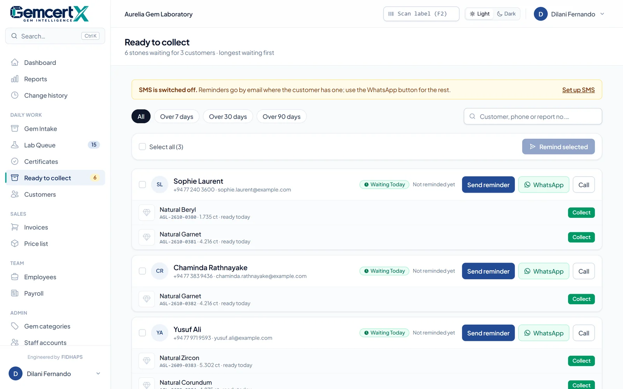Click the sidebar Search box
The image size is (623, 389).
(x=55, y=36)
